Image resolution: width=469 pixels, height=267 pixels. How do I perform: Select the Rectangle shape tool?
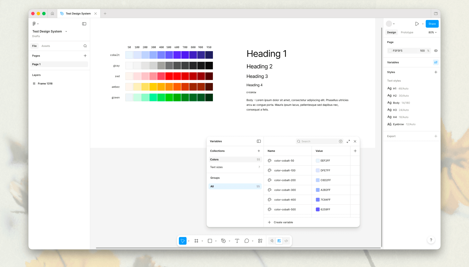click(x=210, y=241)
